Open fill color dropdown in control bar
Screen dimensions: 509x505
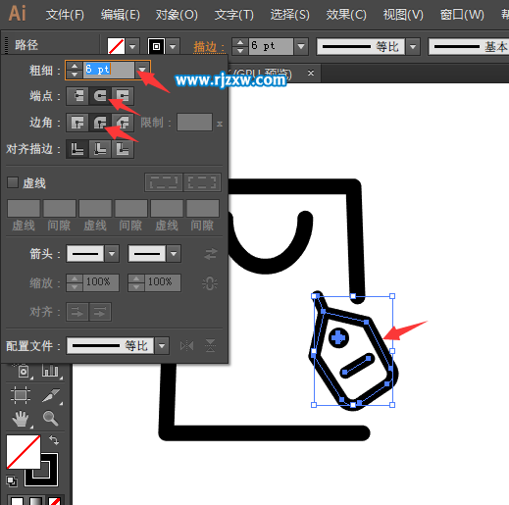pos(132,46)
